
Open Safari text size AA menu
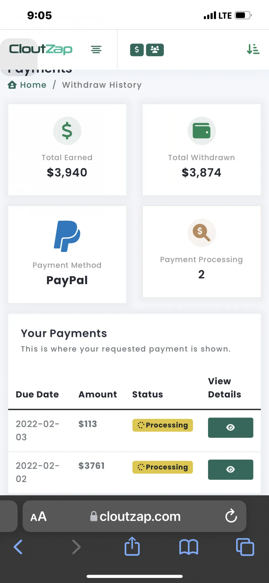[39, 517]
